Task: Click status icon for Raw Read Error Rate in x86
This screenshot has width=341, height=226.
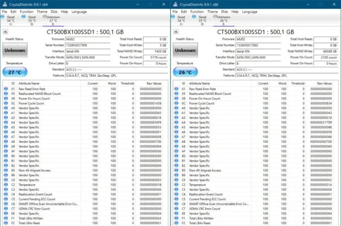Action: coord(176,89)
